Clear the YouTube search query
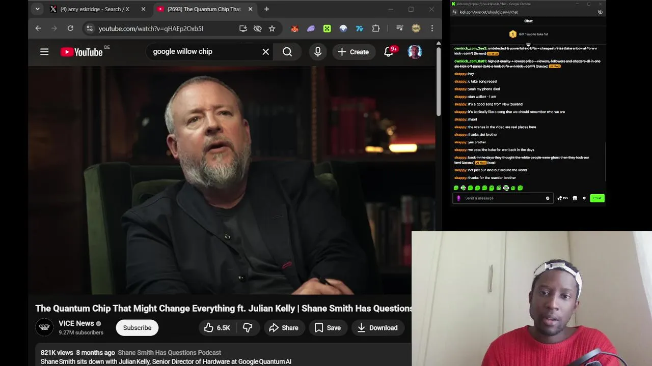The height and width of the screenshot is (366, 652). click(x=265, y=51)
